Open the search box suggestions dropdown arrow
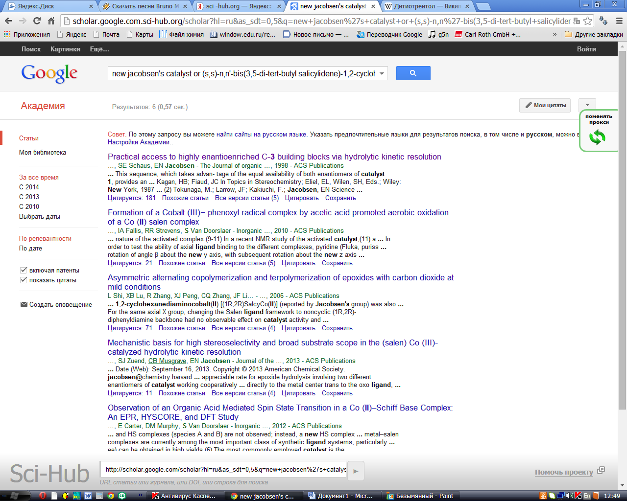This screenshot has width=627, height=501. pyautogui.click(x=382, y=73)
